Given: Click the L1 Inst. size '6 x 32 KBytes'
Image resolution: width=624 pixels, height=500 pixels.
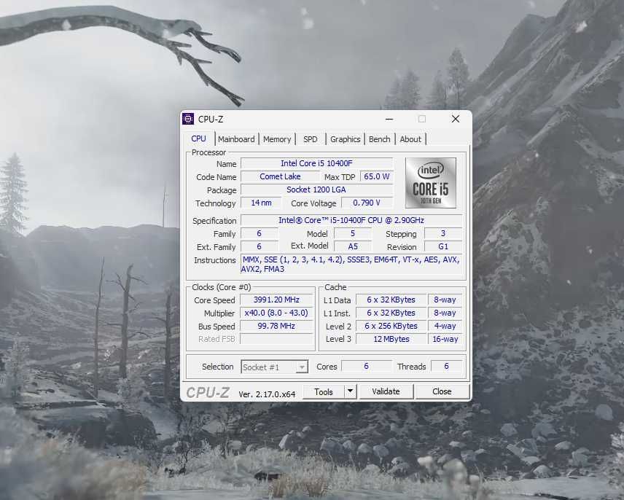Looking at the screenshot, I should tap(391, 313).
